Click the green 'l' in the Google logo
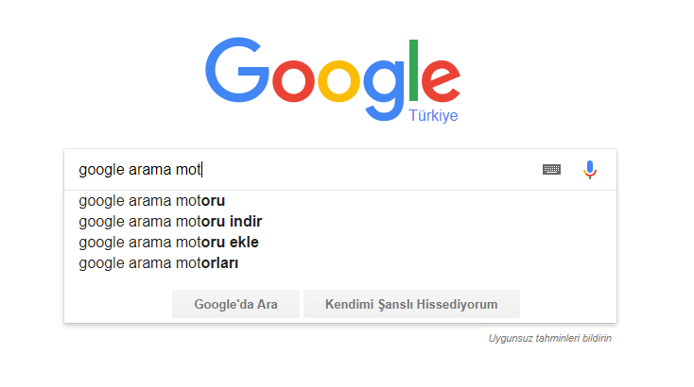 coord(413,70)
